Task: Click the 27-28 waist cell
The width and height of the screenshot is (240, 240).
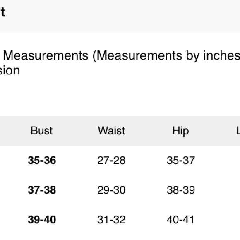Action: click(x=111, y=160)
